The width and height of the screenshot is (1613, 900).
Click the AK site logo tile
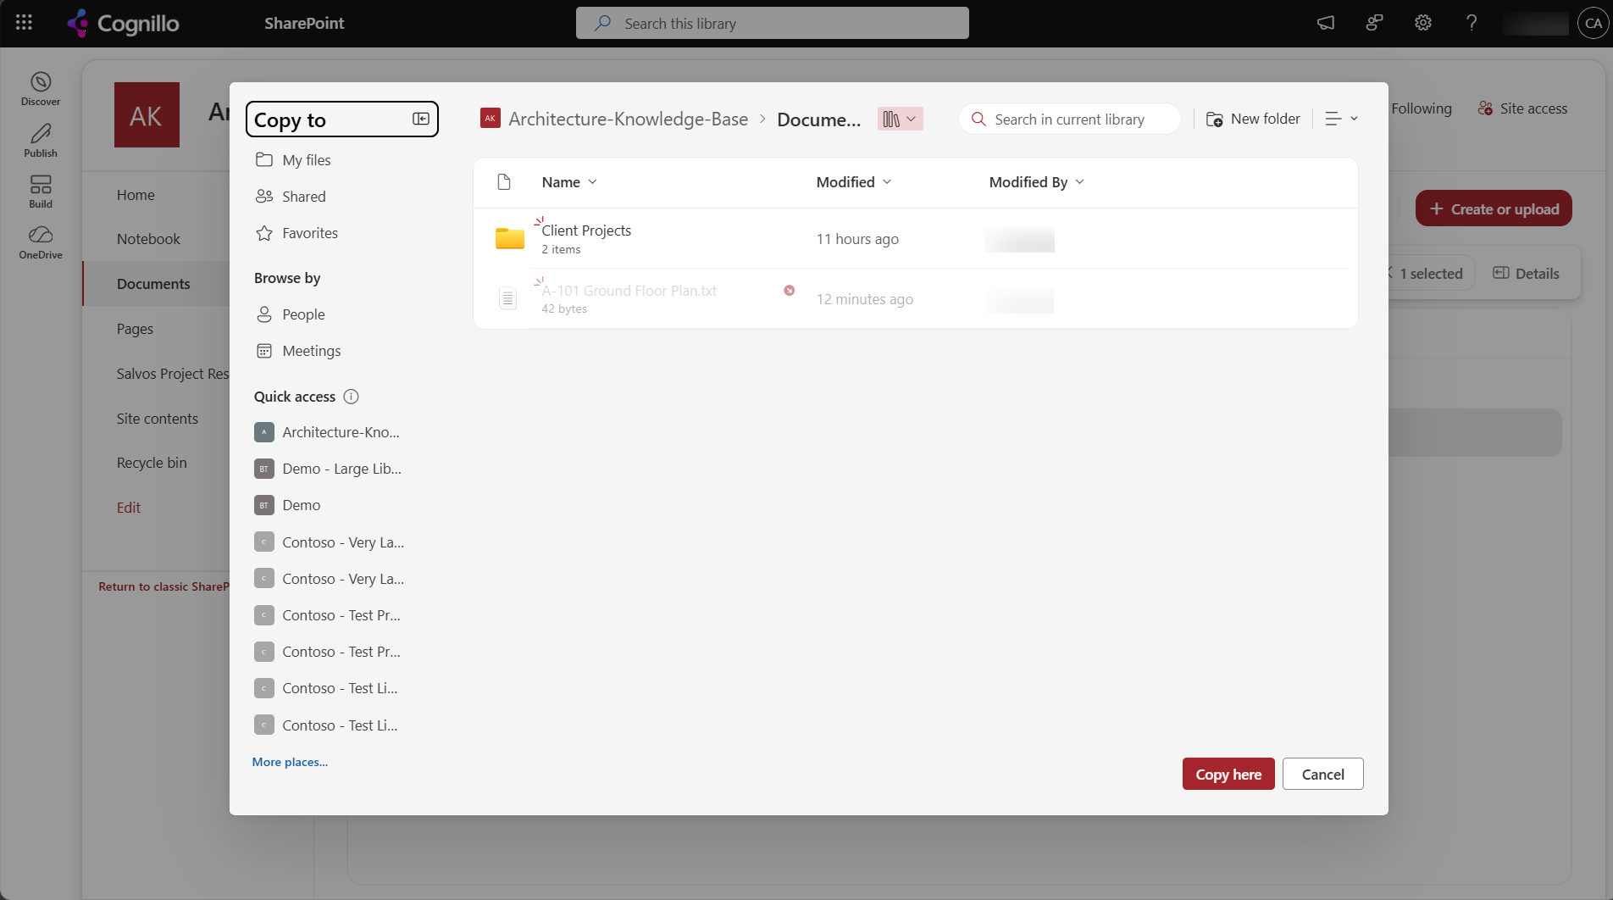[147, 114]
